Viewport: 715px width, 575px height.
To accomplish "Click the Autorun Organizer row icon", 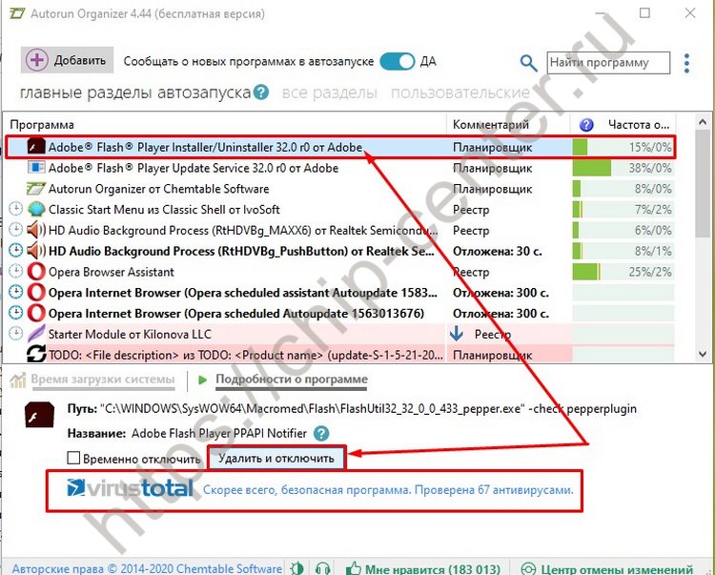I will (36, 188).
